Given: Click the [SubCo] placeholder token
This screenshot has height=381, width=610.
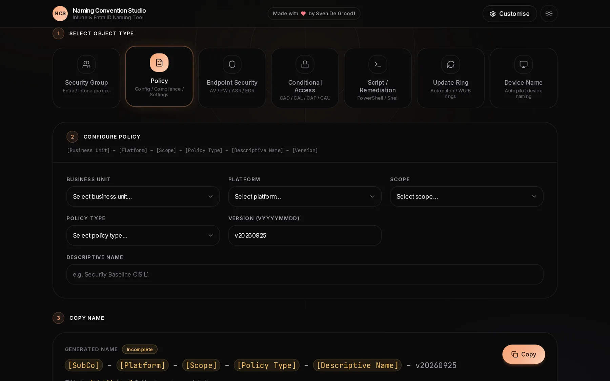Looking at the screenshot, I should 84,365.
